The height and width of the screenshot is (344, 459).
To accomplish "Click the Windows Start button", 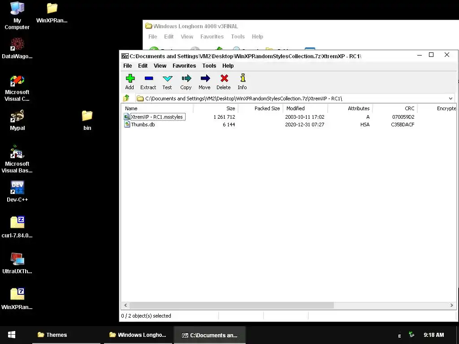I will pos(12,335).
